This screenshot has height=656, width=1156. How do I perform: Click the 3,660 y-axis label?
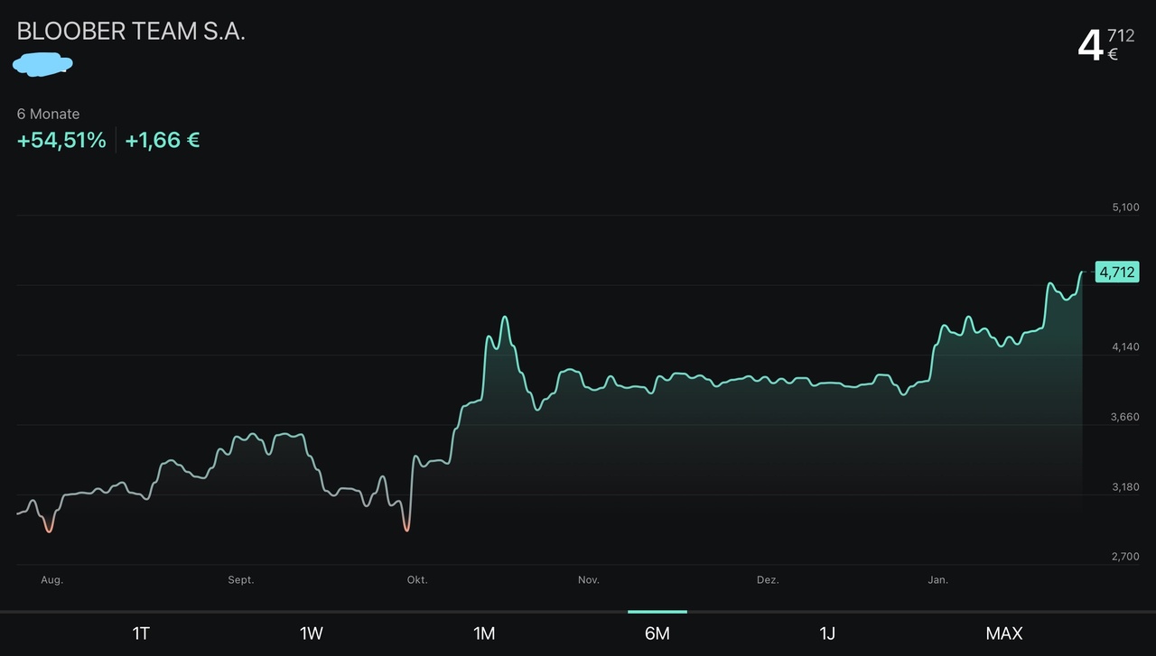(x=1125, y=417)
